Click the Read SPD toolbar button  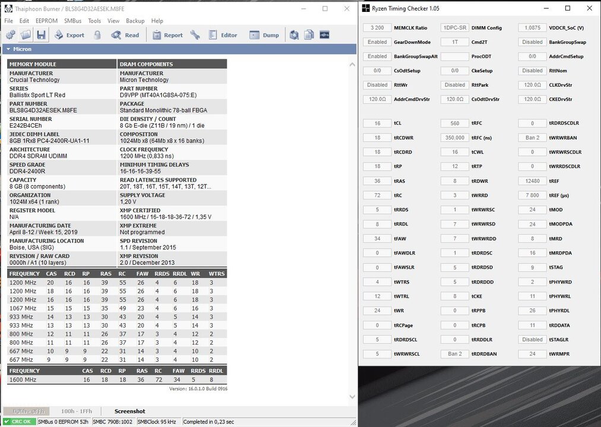125,35
